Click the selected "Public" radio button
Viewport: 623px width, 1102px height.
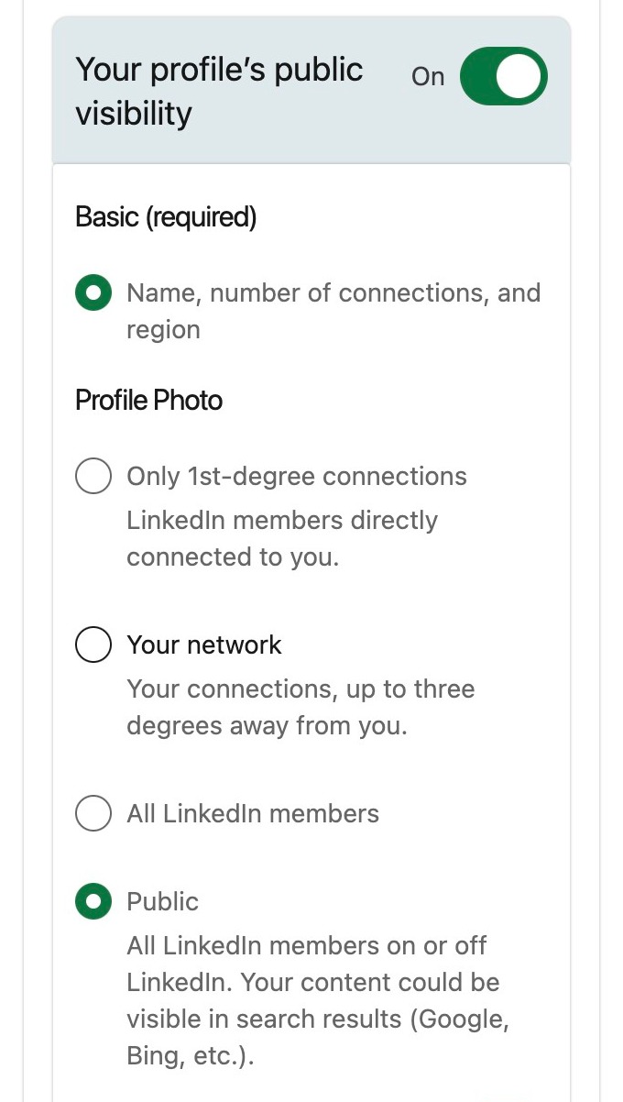[93, 902]
